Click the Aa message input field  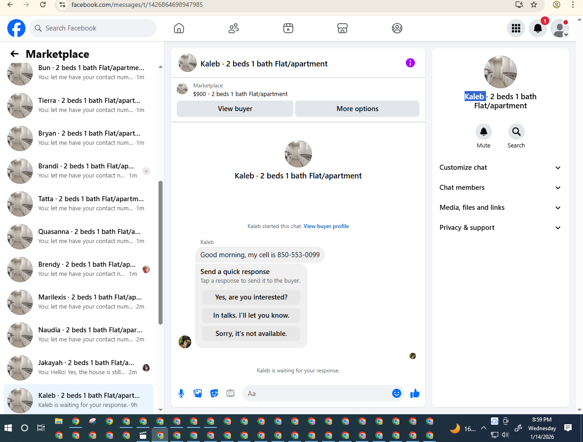click(316, 393)
